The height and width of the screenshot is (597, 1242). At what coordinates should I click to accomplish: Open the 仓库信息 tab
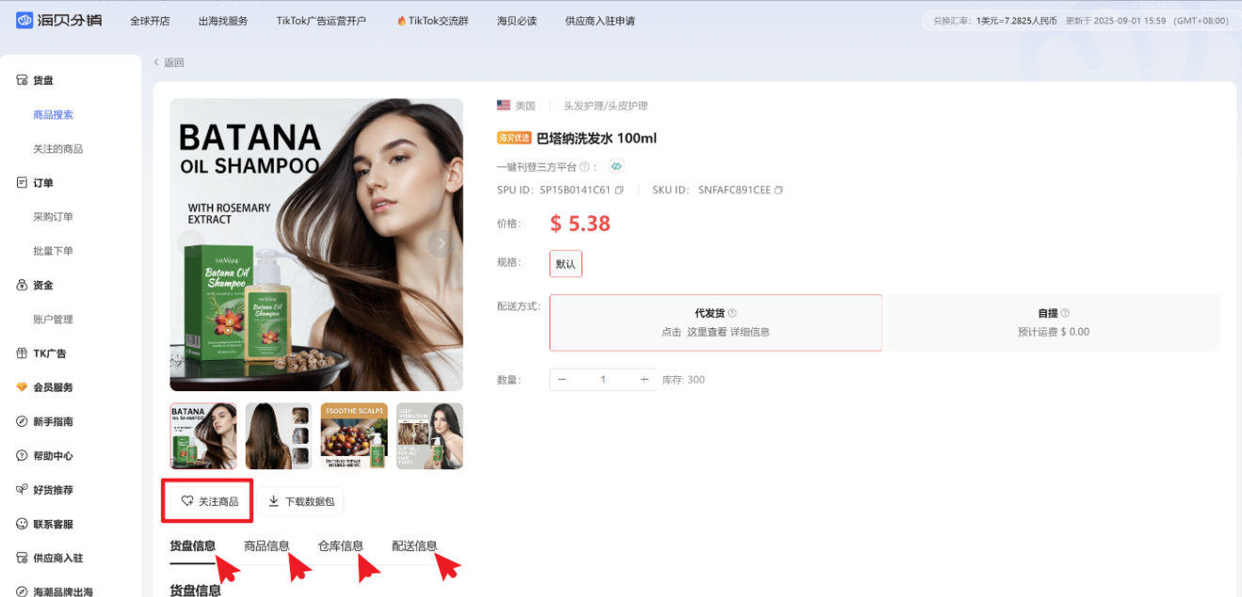click(340, 546)
